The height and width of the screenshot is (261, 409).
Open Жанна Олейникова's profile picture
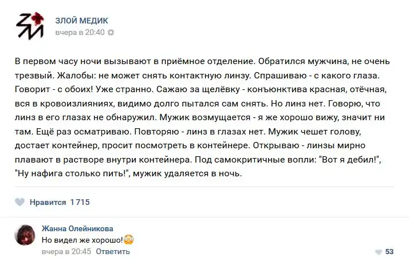click(25, 235)
